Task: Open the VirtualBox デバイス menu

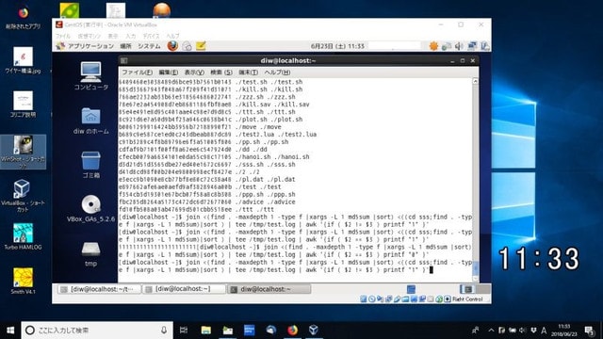Action: click(151, 36)
